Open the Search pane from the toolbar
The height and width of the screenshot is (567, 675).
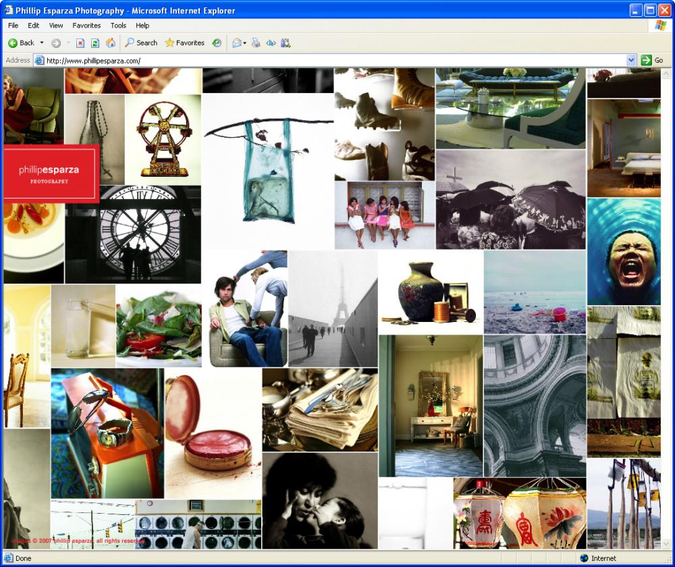point(140,43)
